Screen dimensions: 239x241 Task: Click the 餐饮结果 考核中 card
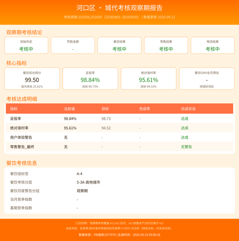coord(119,45)
